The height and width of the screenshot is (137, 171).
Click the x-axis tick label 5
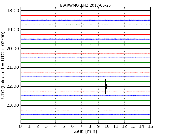point(64,126)
